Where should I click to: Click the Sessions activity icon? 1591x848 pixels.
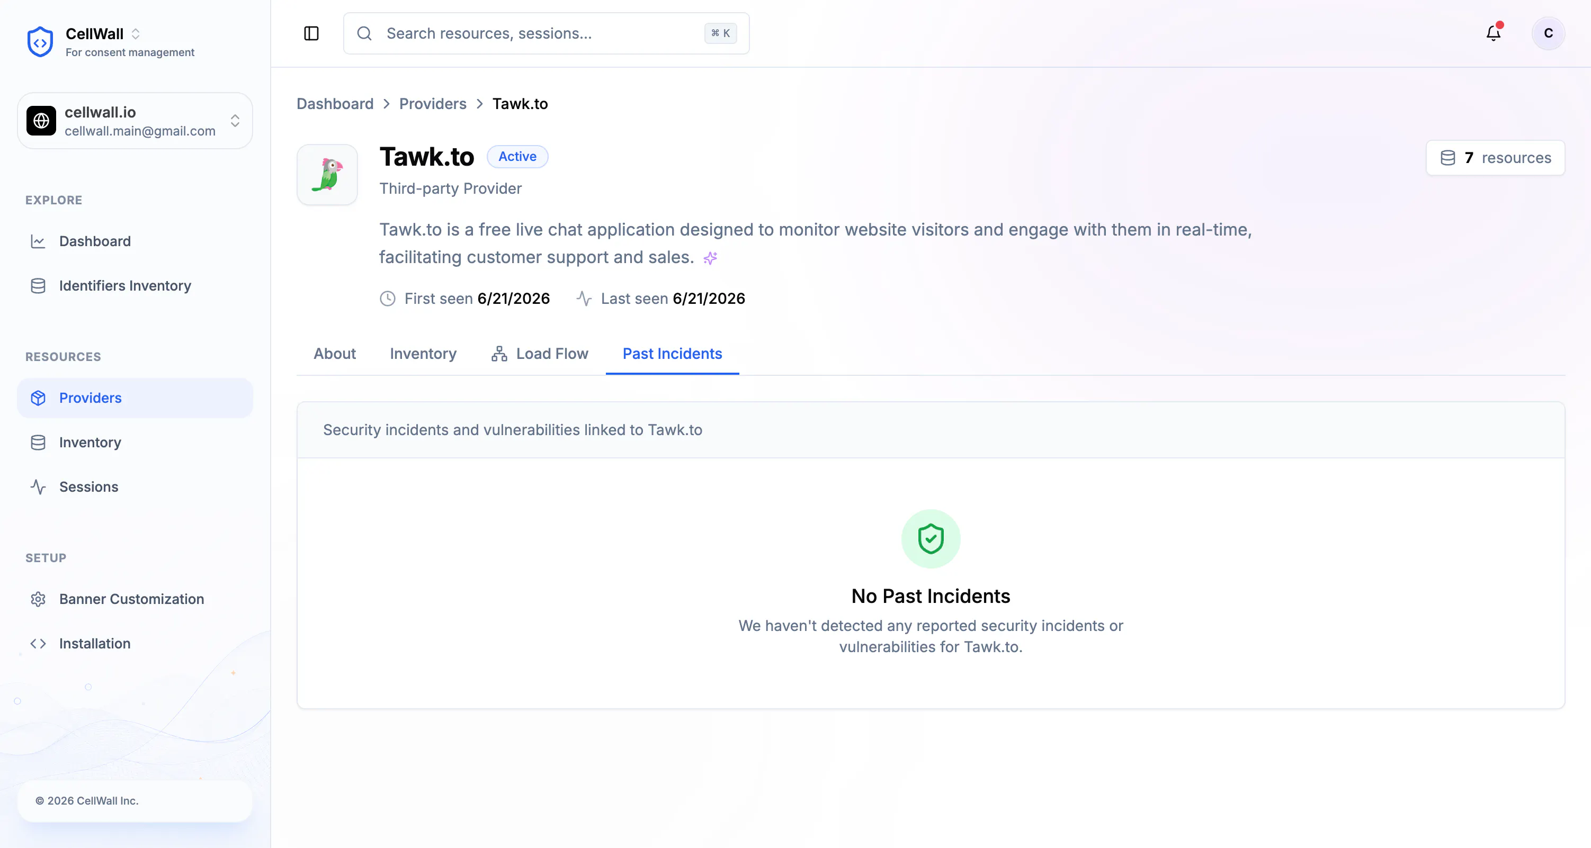pyautogui.click(x=38, y=487)
